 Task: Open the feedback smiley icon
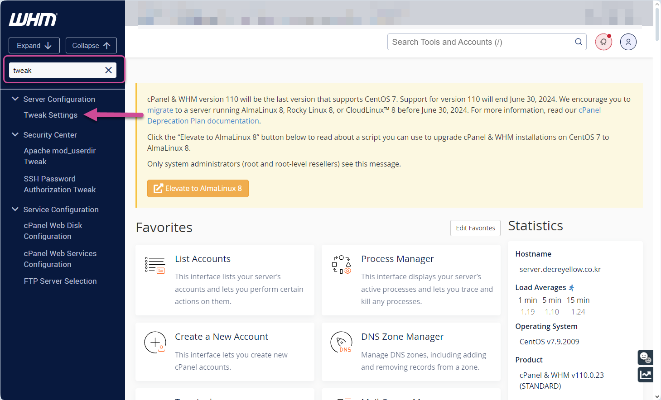click(645, 357)
